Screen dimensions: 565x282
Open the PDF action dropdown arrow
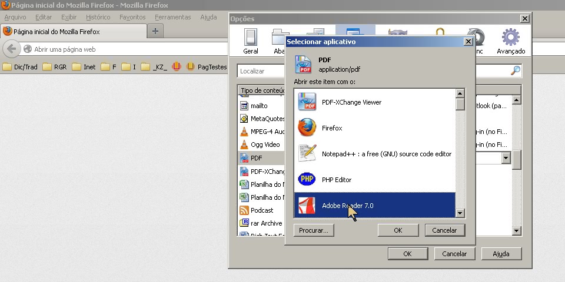[x=506, y=158]
